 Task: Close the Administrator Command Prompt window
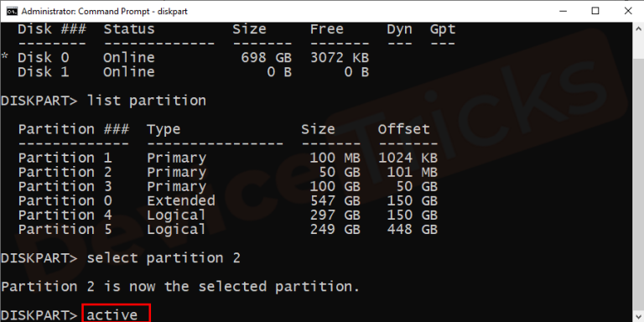[x=628, y=11]
